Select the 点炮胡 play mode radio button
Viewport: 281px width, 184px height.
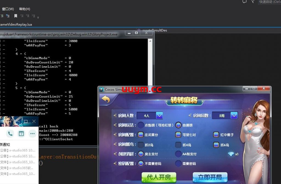[x=141, y=125]
